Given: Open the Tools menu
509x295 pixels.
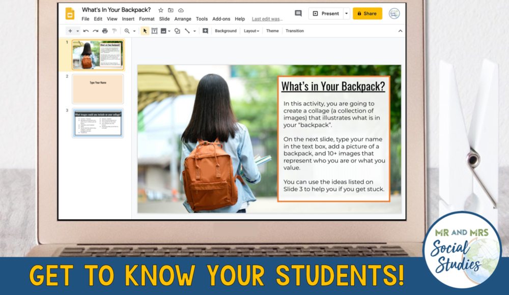Looking at the screenshot, I should [202, 19].
